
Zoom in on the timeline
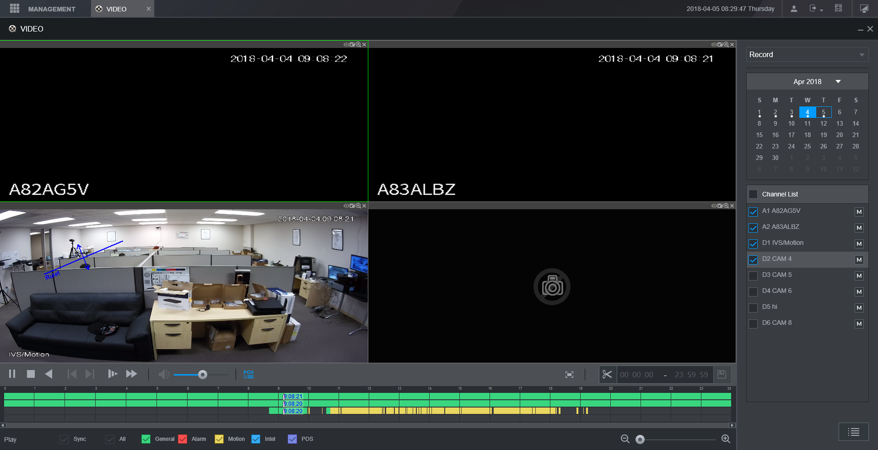click(726, 439)
